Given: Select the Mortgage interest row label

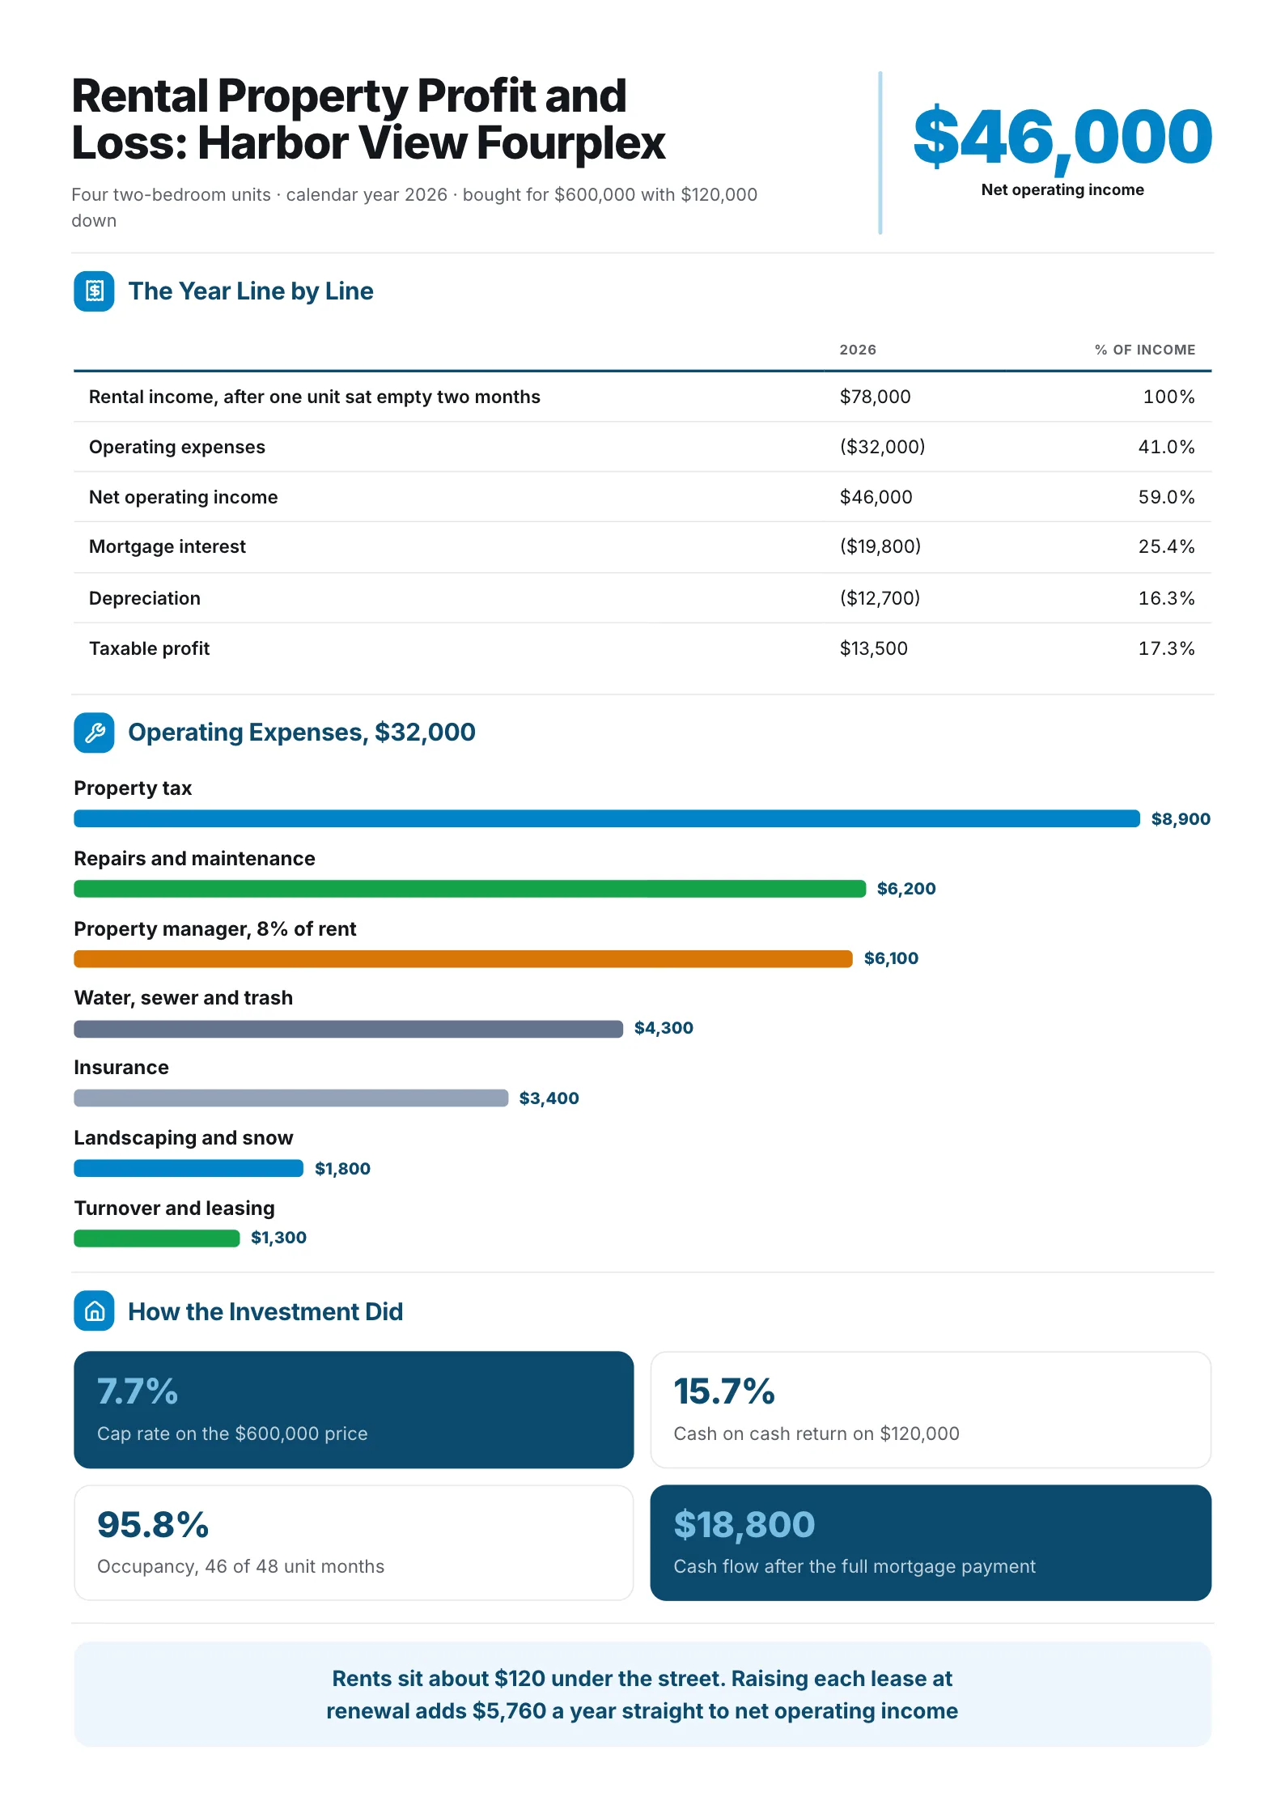Looking at the screenshot, I should pyautogui.click(x=168, y=546).
